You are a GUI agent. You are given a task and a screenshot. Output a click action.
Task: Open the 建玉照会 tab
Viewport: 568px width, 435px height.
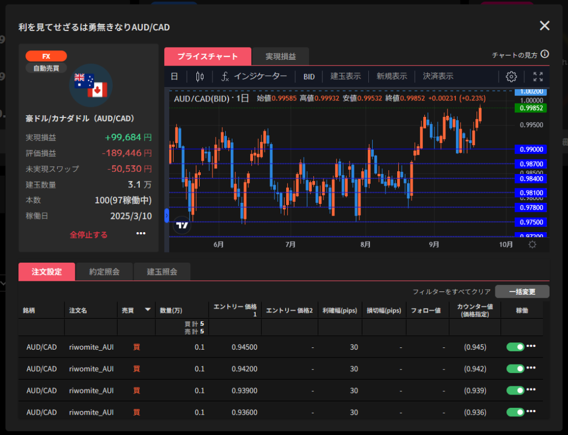[x=162, y=272]
